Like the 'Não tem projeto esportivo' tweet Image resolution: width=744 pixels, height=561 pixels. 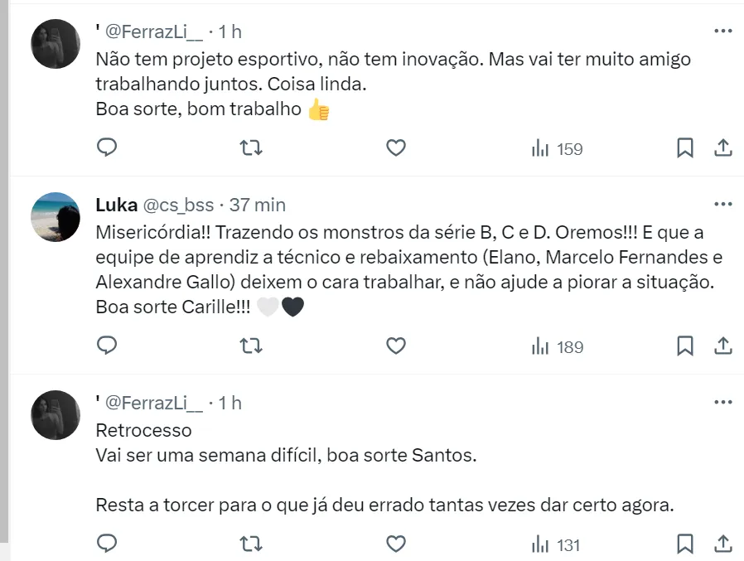point(396,148)
